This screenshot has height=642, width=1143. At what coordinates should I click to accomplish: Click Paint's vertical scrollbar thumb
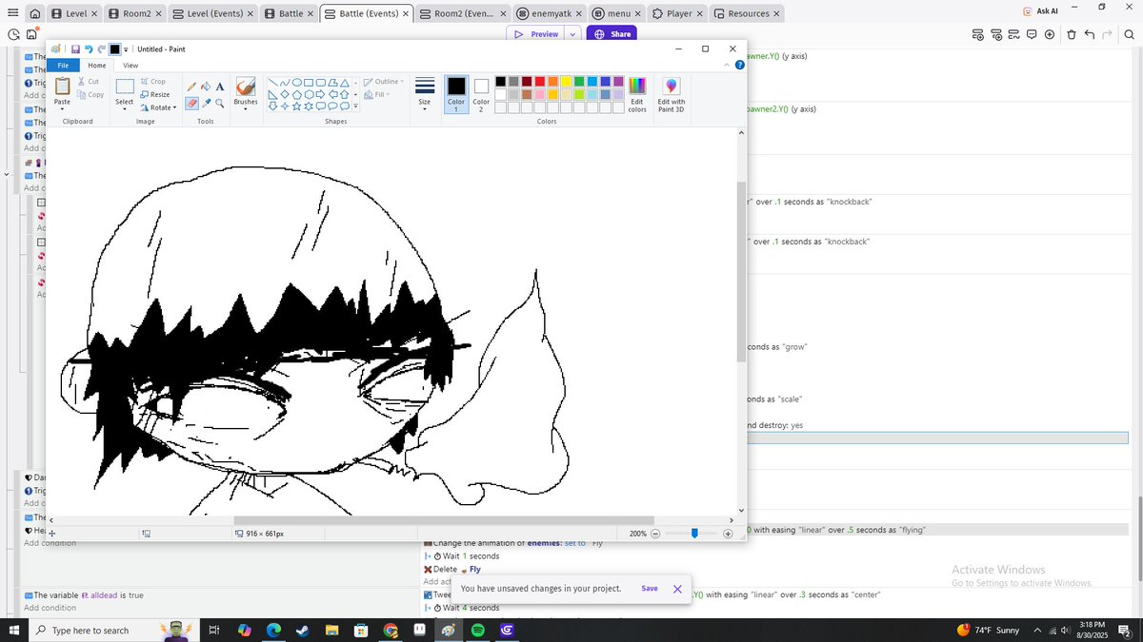[741, 271]
